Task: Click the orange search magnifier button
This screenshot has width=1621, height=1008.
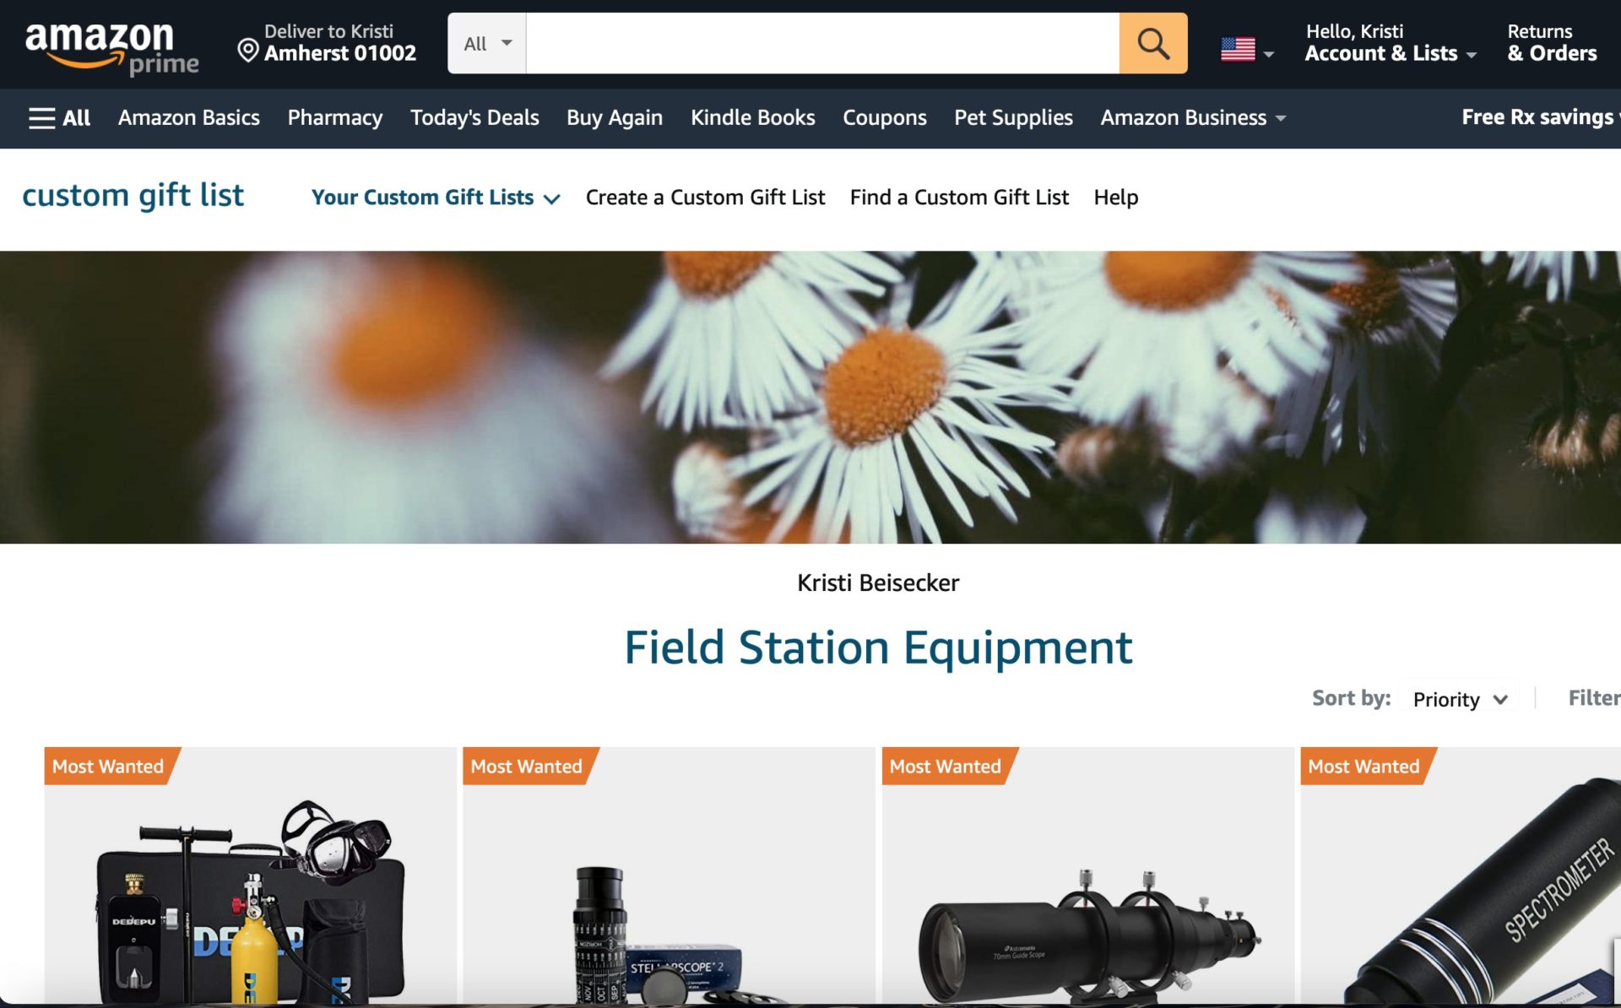Action: (1152, 43)
